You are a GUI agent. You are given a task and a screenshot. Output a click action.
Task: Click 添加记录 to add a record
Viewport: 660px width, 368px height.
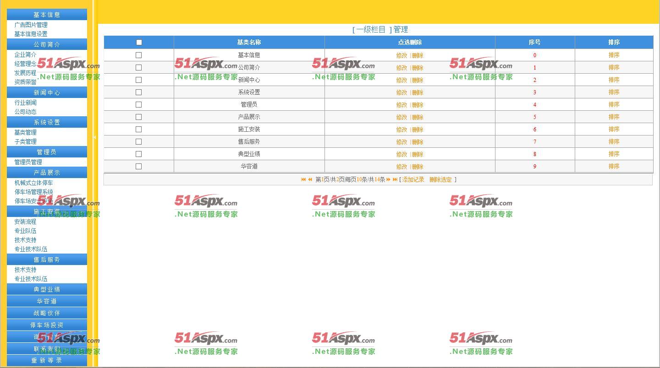click(413, 179)
